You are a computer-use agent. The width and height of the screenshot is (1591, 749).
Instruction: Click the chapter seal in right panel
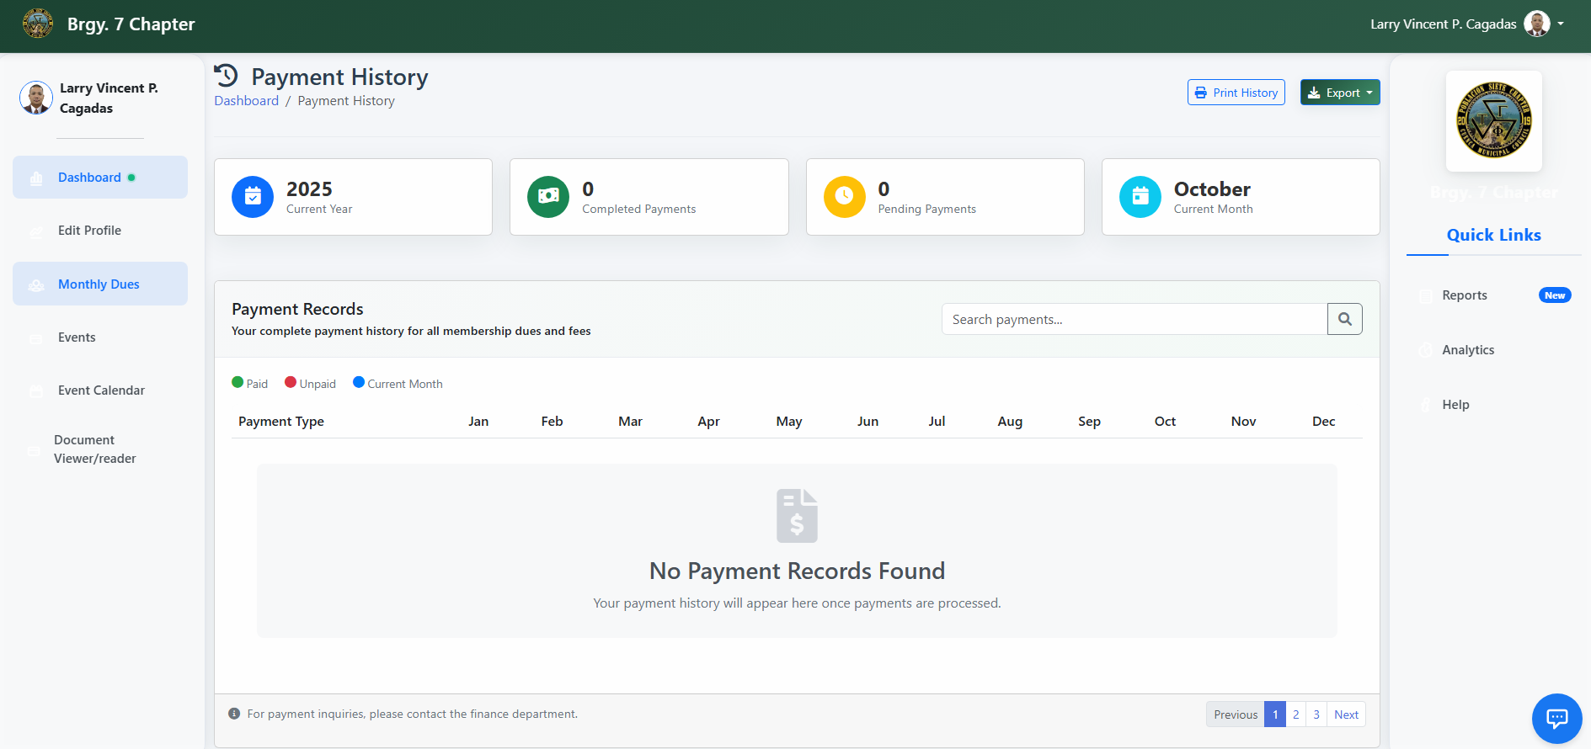(x=1493, y=120)
